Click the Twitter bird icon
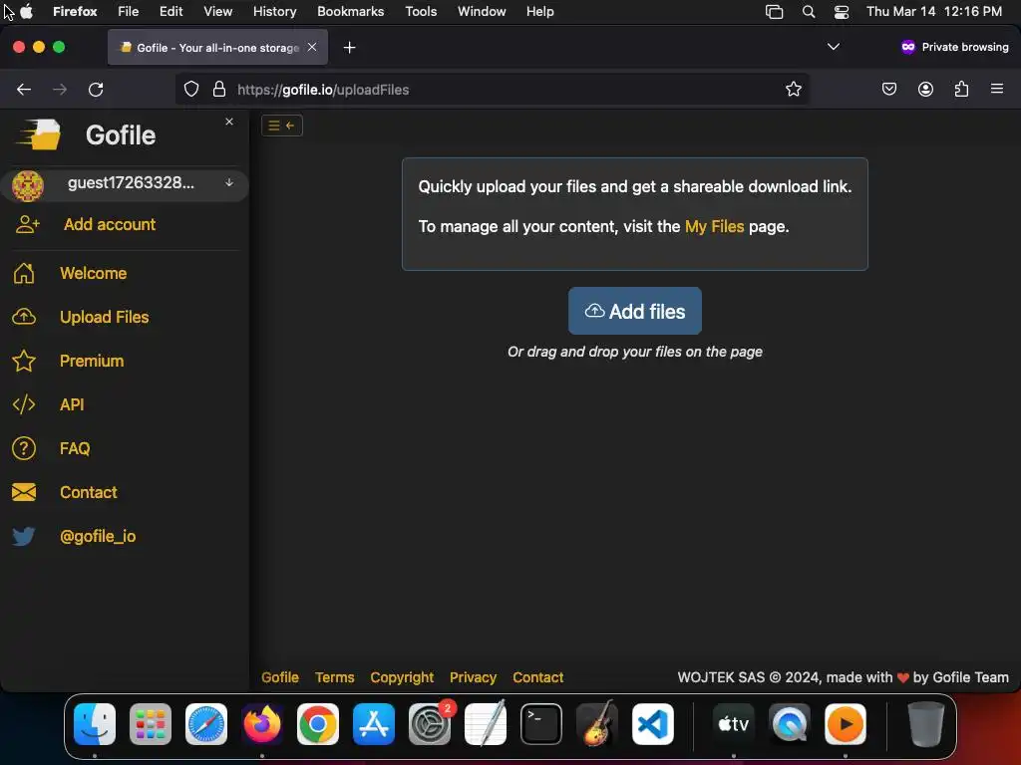 (24, 536)
